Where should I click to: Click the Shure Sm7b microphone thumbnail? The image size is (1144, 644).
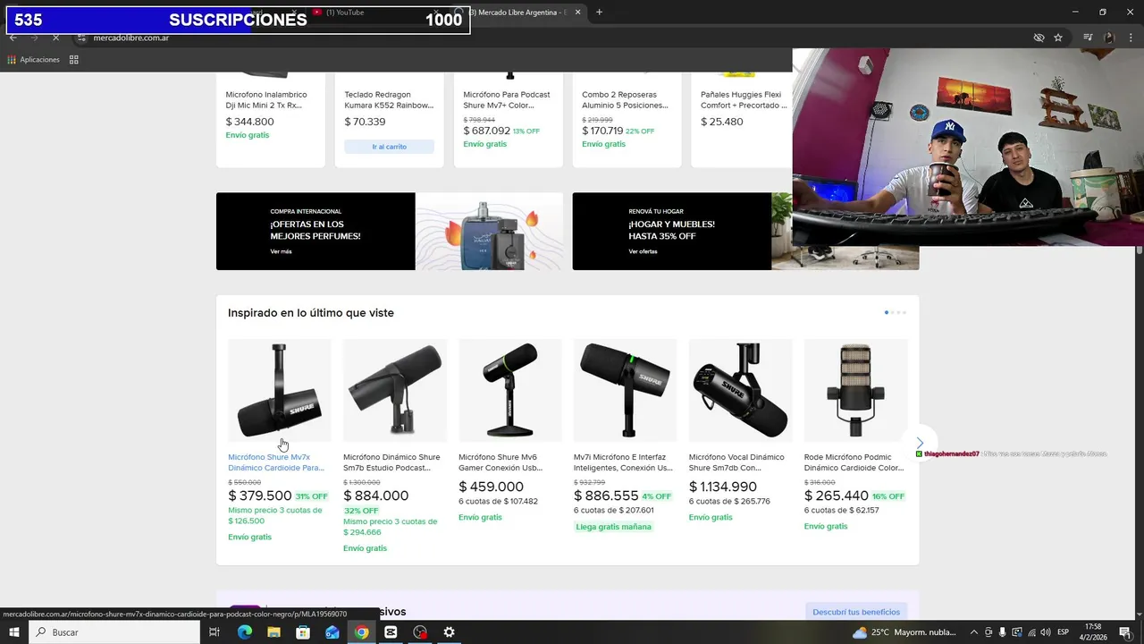click(395, 391)
